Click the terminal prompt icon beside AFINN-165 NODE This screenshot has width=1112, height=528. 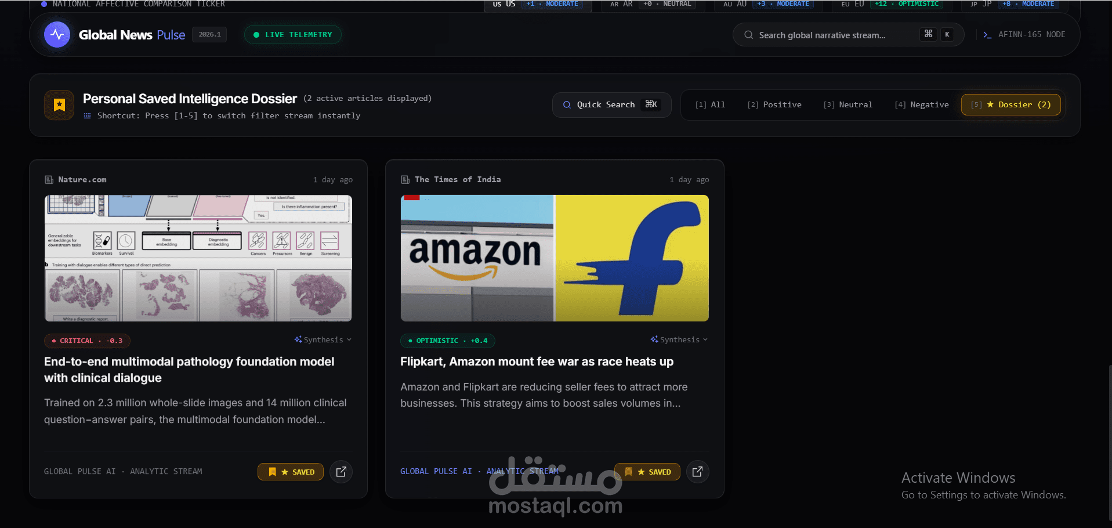(x=987, y=35)
